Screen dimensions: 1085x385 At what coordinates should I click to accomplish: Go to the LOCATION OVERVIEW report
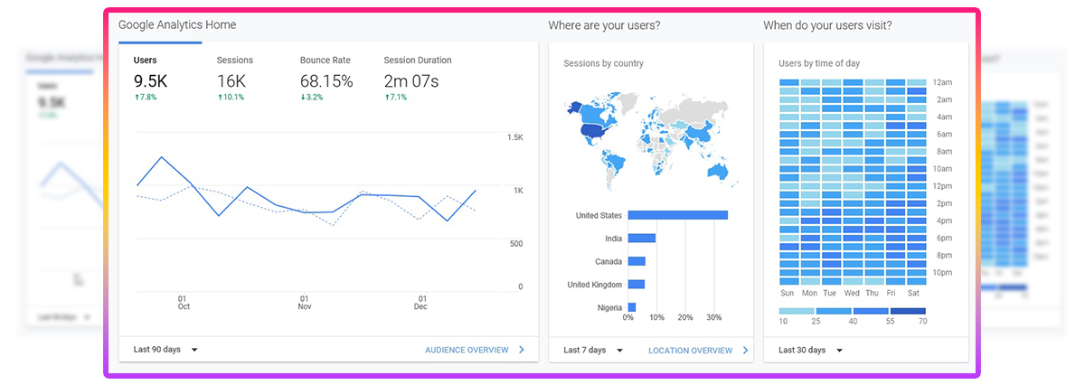pos(690,350)
